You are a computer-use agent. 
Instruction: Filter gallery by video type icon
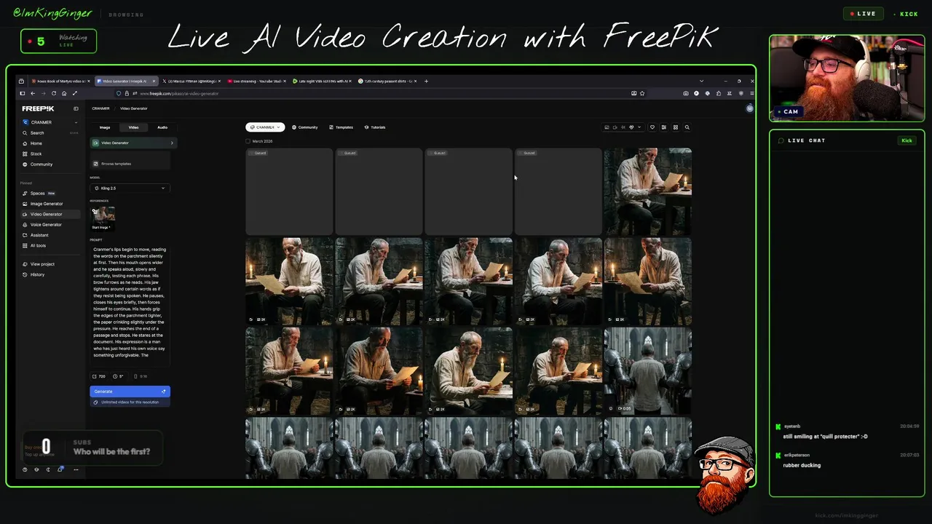click(615, 127)
